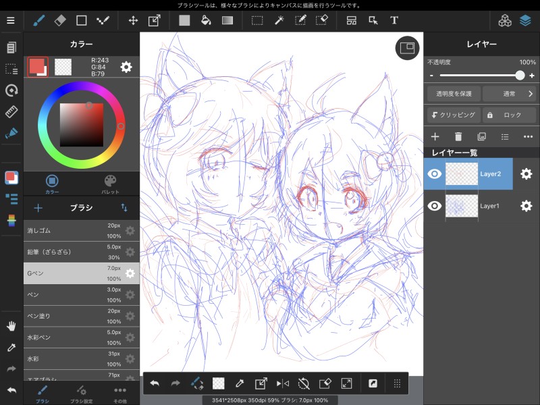Screen dimensions: 540x405
Task: Toggle visibility of Layer2
Action: [x=434, y=174]
